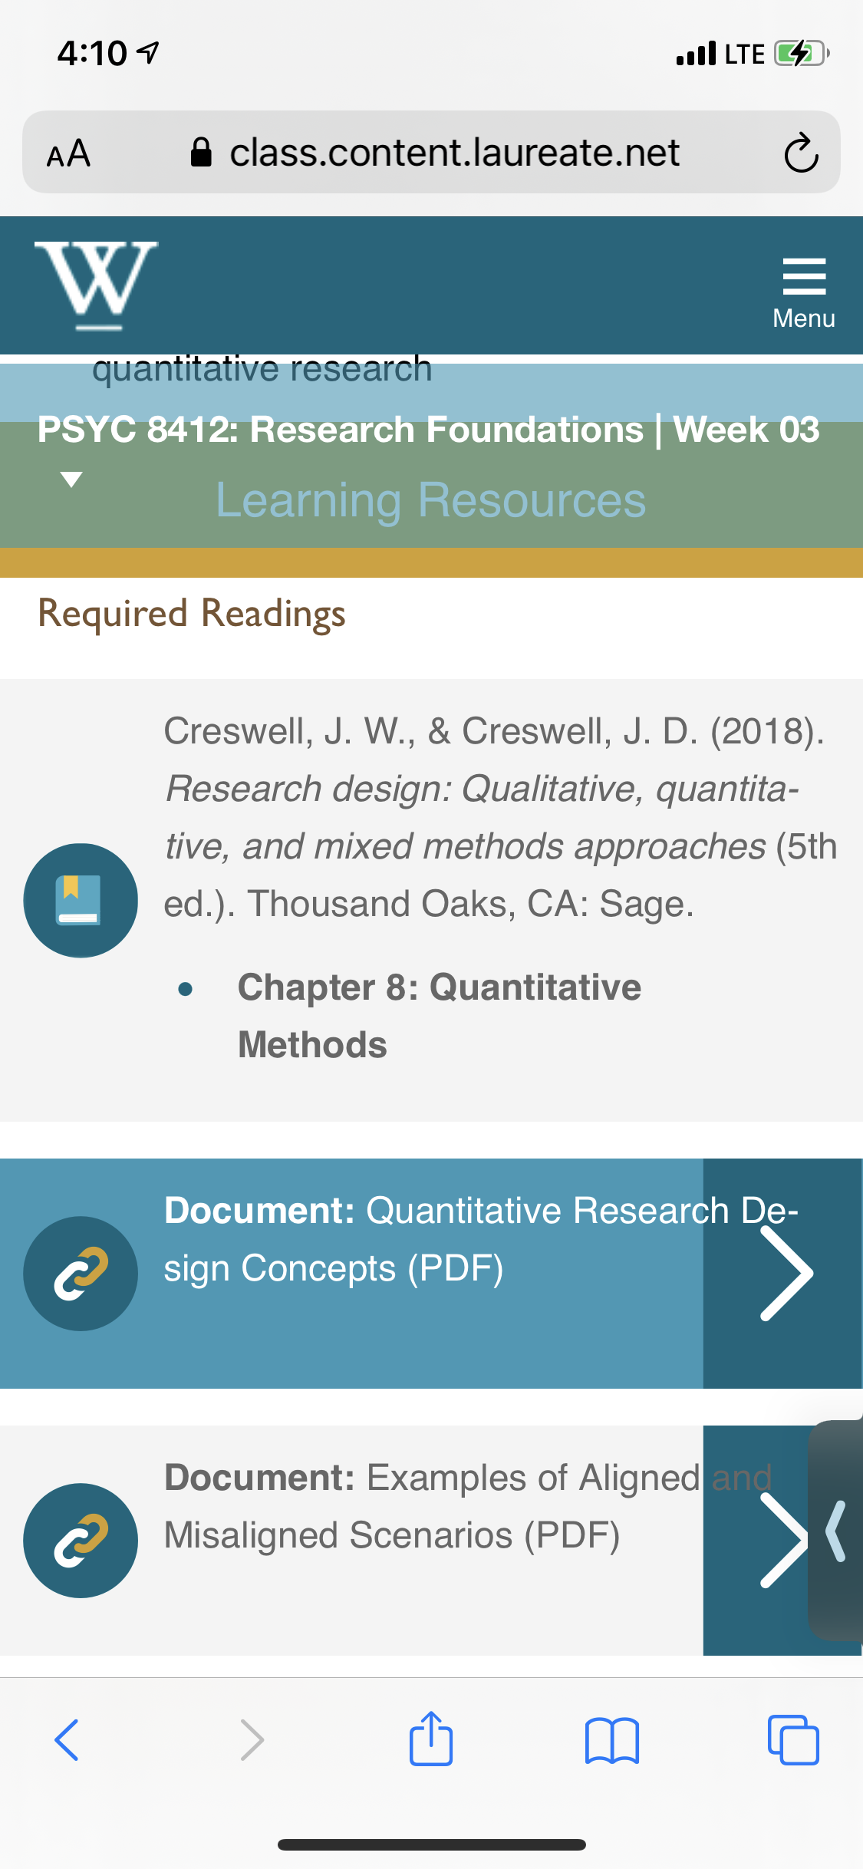Expand the week dropdown triangle
863x1869 pixels.
(x=71, y=480)
